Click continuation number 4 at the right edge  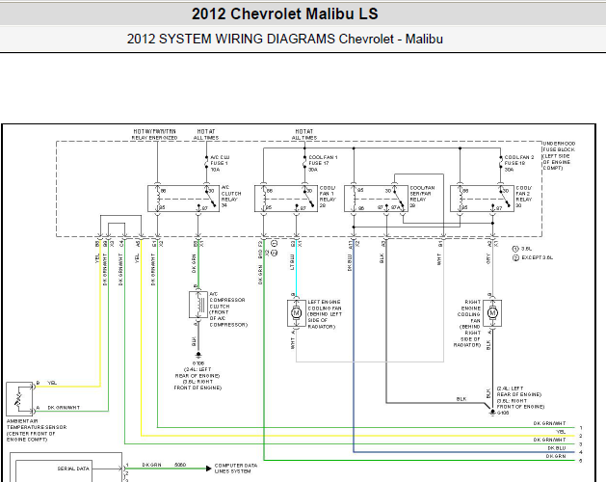(x=581, y=452)
